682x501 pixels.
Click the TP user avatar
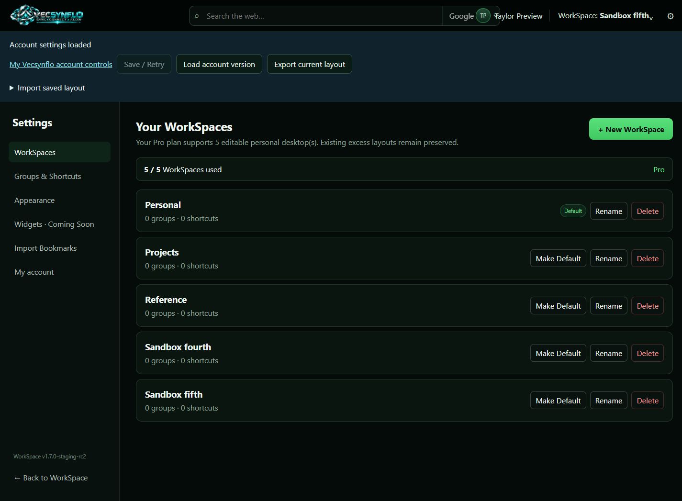483,16
